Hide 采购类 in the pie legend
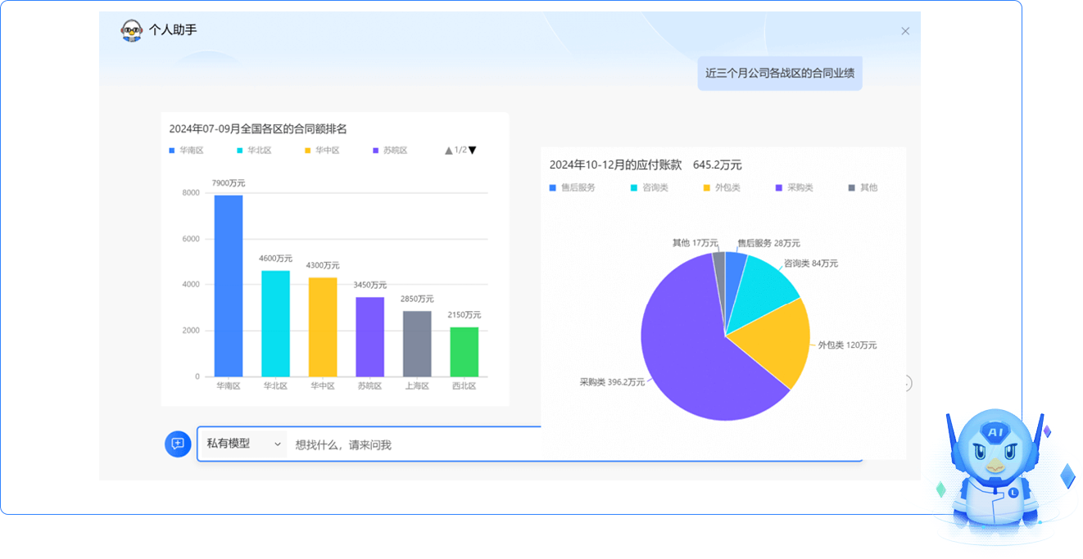Screen dimensions: 1083x559 (x=794, y=187)
